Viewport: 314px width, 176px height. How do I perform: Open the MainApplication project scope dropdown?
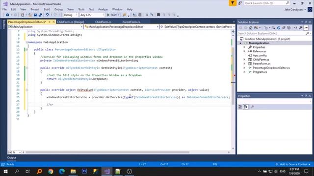tap(46, 27)
